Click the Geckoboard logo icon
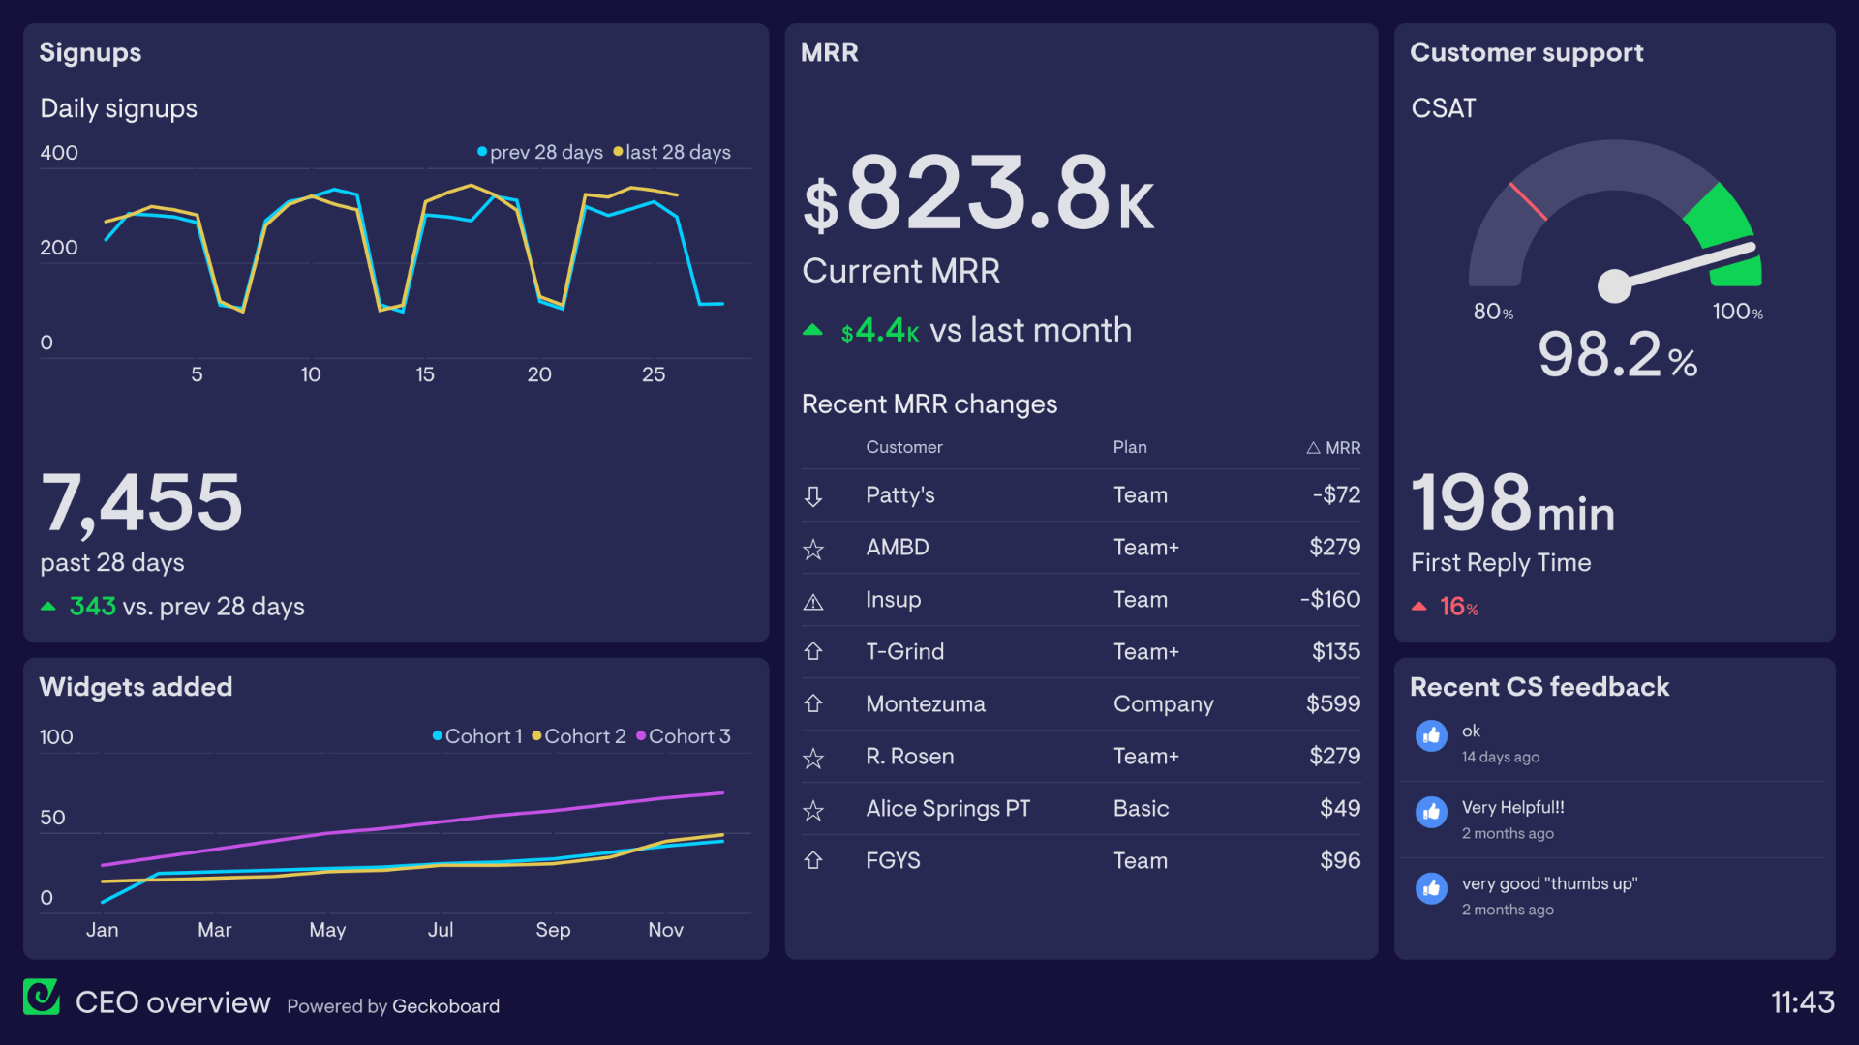Image resolution: width=1859 pixels, height=1045 pixels. pyautogui.click(x=42, y=997)
